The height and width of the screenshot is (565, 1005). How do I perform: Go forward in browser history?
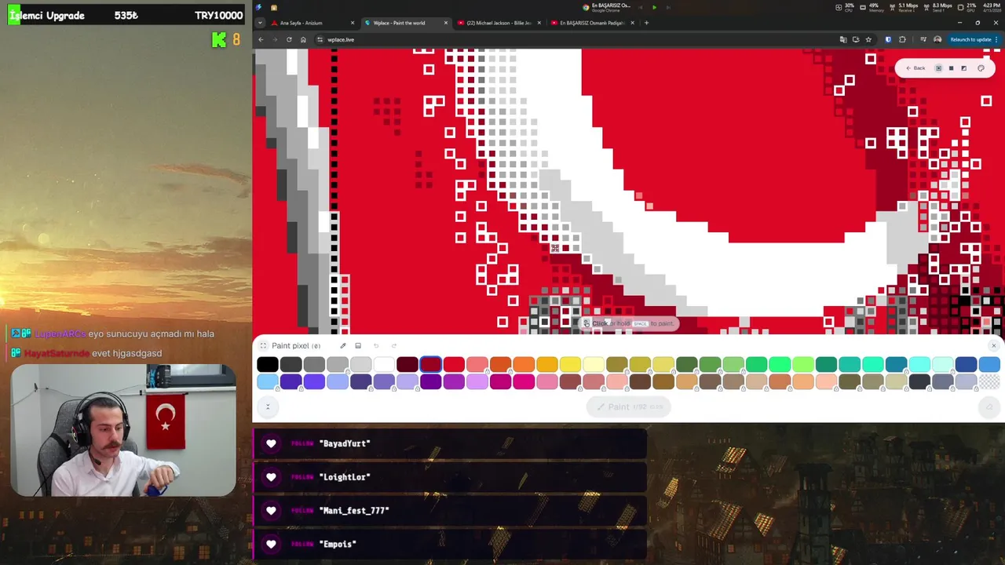pos(275,39)
